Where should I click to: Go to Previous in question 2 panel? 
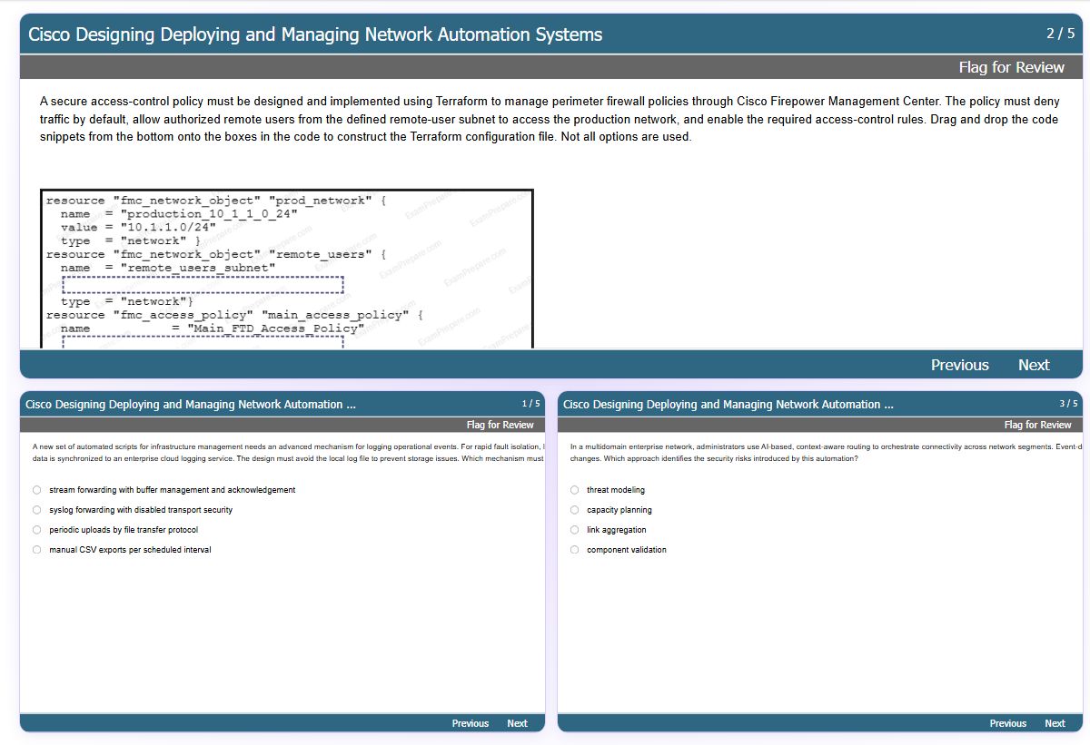[x=959, y=365]
